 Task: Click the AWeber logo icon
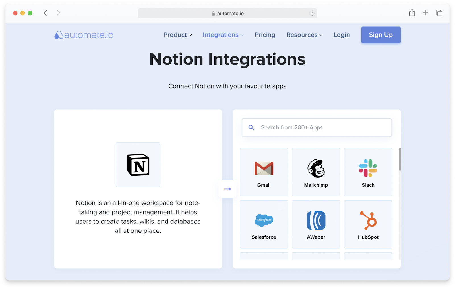click(x=316, y=220)
